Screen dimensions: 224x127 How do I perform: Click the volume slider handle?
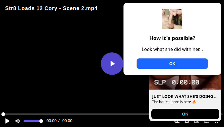point(41,121)
